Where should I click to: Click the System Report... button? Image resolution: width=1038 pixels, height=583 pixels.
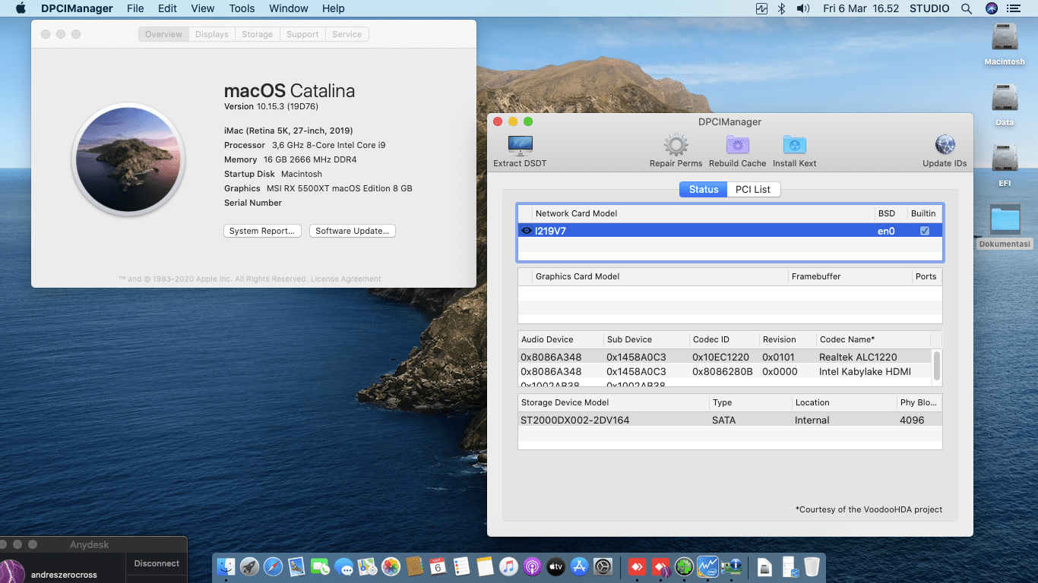pos(262,231)
